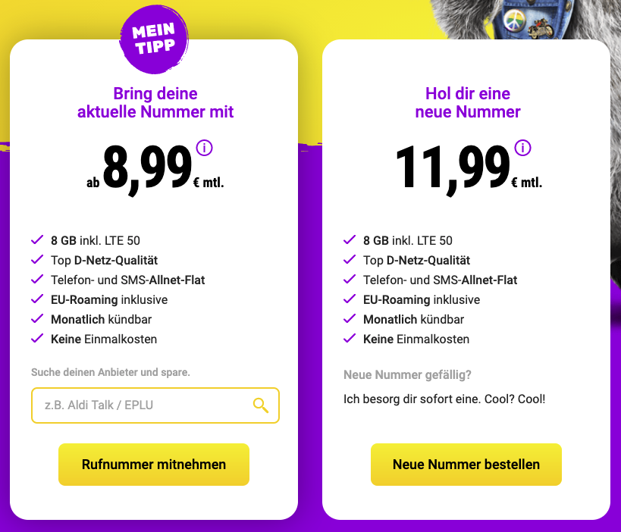Click heading Bring deine aktuelle Nummer mit
This screenshot has width=621, height=532.
(x=155, y=103)
